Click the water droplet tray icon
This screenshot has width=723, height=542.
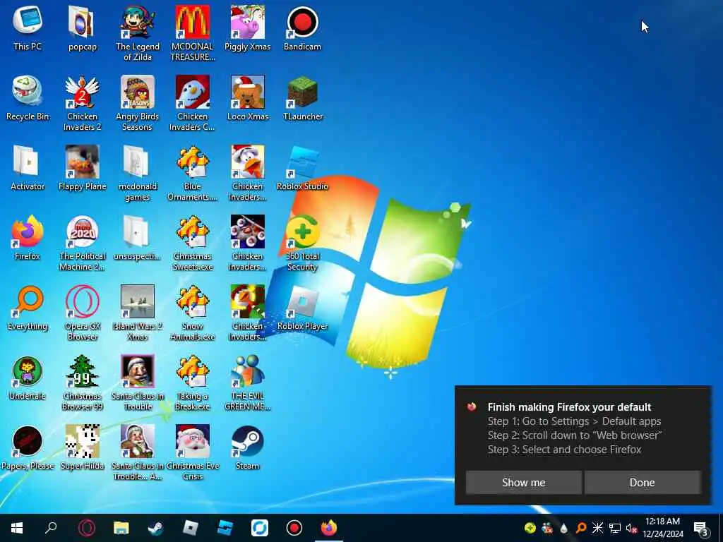point(564,528)
